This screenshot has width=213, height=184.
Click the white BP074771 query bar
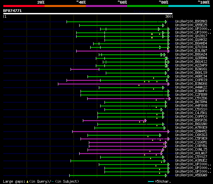click(x=88, y=14)
